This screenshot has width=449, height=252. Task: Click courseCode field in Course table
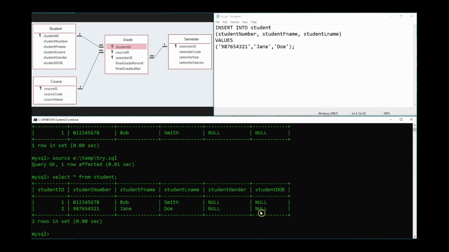(53, 94)
